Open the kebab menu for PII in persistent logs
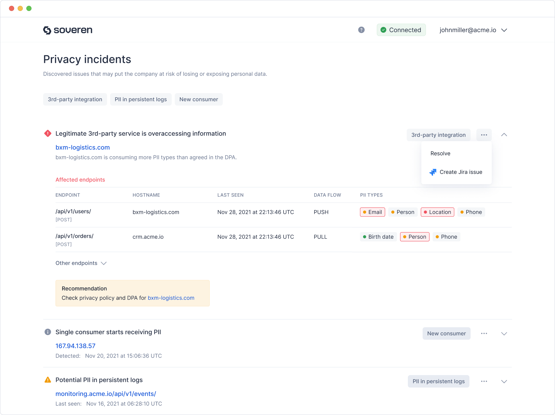555x415 pixels. [x=484, y=381]
